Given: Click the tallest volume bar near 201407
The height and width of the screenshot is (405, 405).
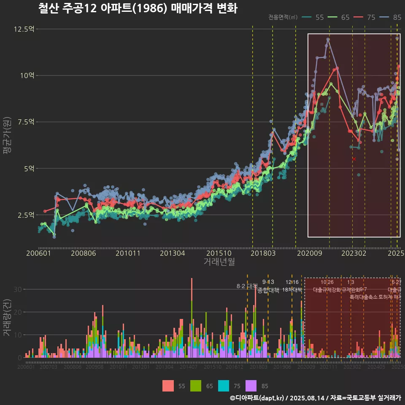Looking at the screenshot, I should click(192, 318).
